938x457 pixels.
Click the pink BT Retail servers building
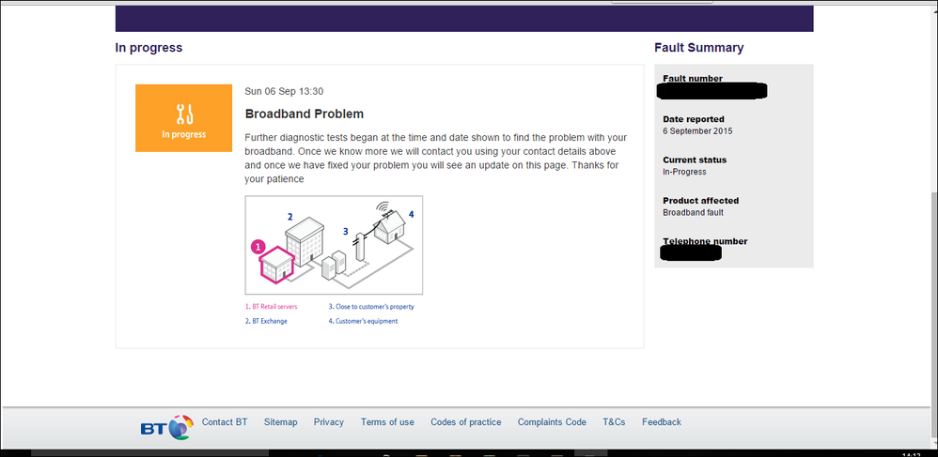[x=277, y=266]
